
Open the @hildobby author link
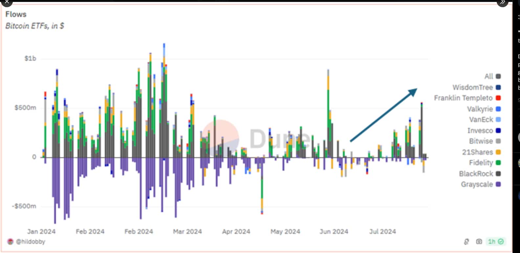(31, 242)
